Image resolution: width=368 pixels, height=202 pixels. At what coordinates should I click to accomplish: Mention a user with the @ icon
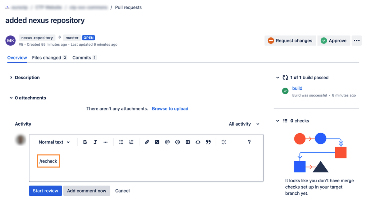pos(167,142)
